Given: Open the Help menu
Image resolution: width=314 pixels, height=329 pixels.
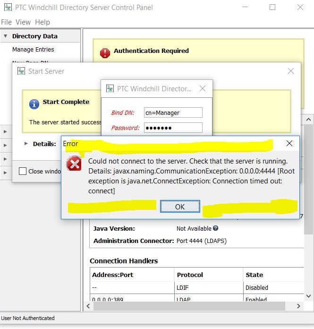Looking at the screenshot, I should 42,22.
